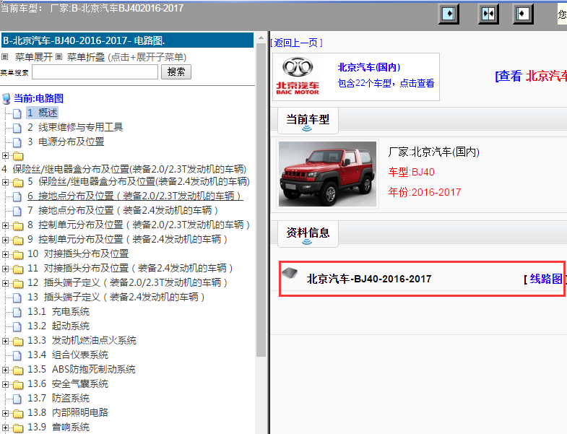Image resolution: width=567 pixels, height=434 pixels.
Task: Expand 13.8 内部照明电路
Action: pyautogui.click(x=5, y=413)
